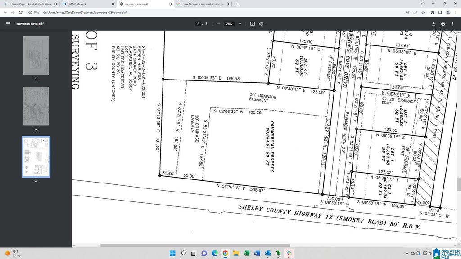
Task: Bookmark this page with the star icon
Action: tap(423, 13)
